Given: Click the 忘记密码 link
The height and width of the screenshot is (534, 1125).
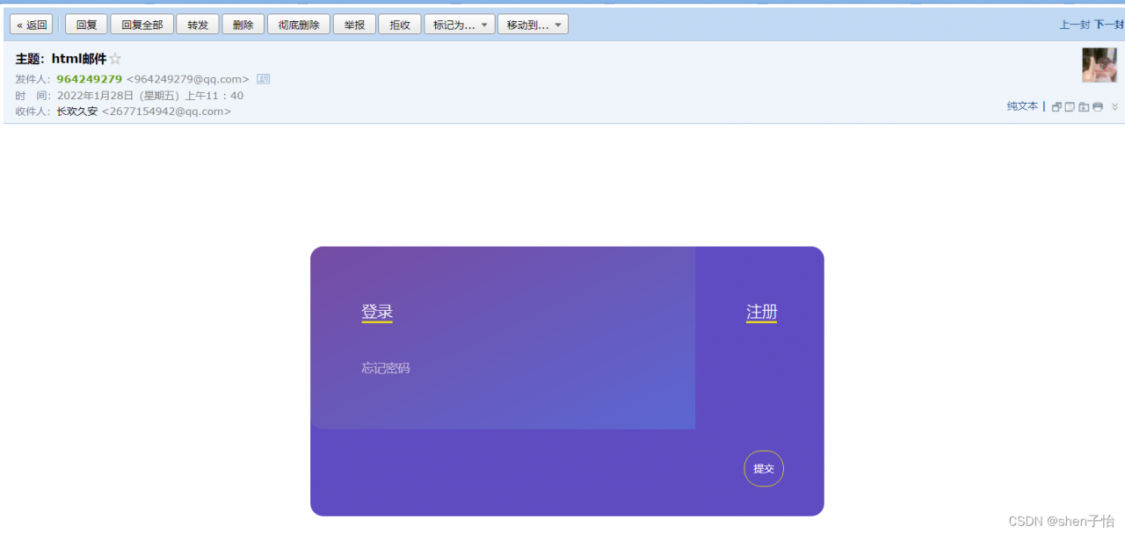Looking at the screenshot, I should coord(385,368).
